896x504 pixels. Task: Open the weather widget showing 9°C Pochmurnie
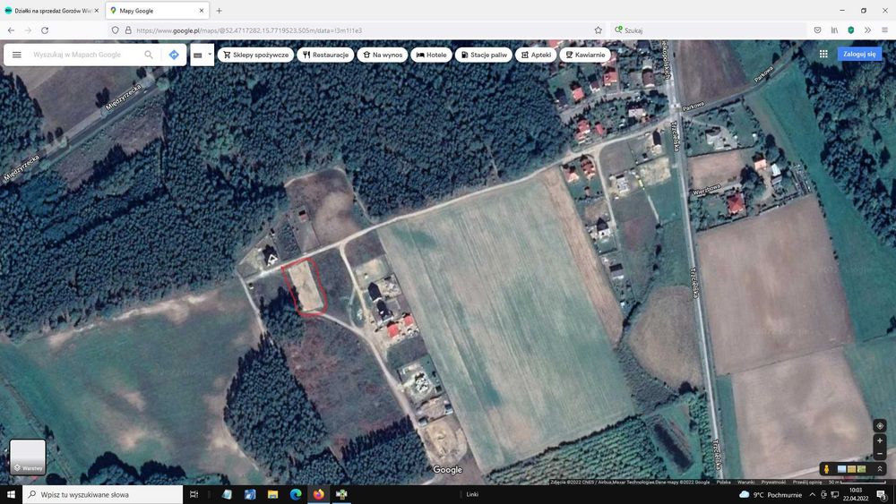pos(771,495)
